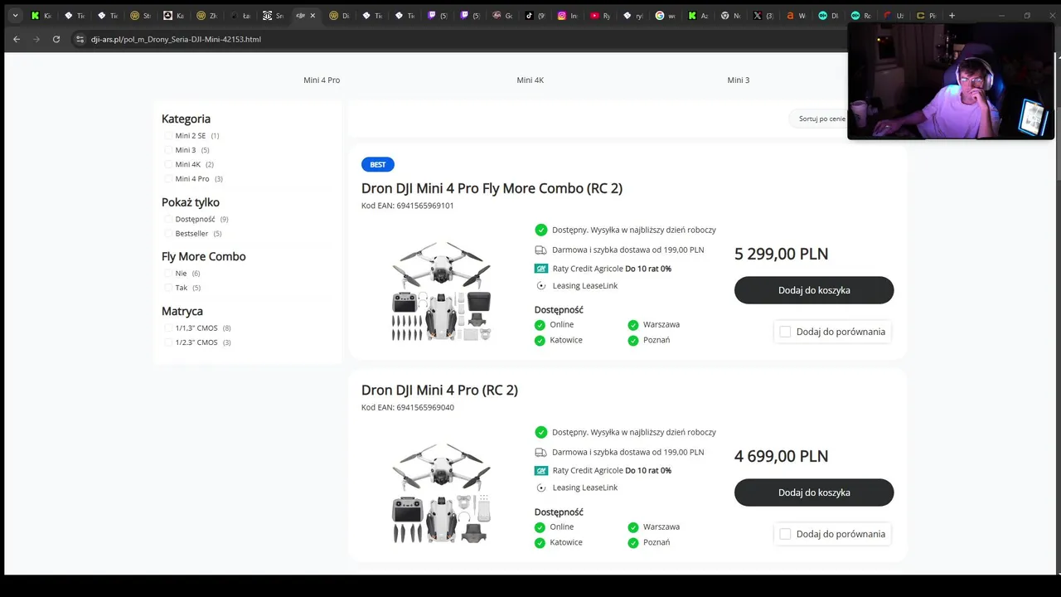Click the BEST badge on Fly More Combo
This screenshot has width=1061, height=597.
378,164
